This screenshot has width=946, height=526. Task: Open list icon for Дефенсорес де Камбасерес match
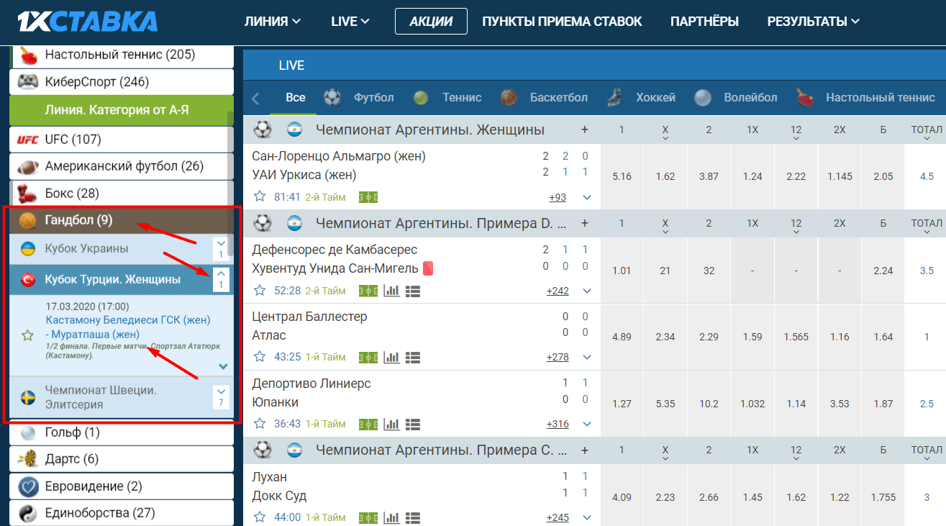pyautogui.click(x=413, y=291)
